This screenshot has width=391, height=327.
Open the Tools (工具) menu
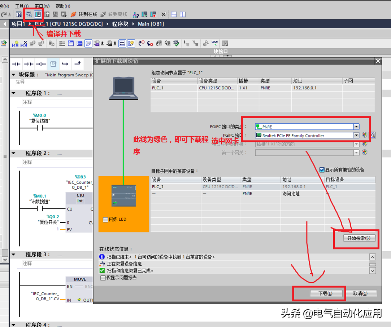22,6
